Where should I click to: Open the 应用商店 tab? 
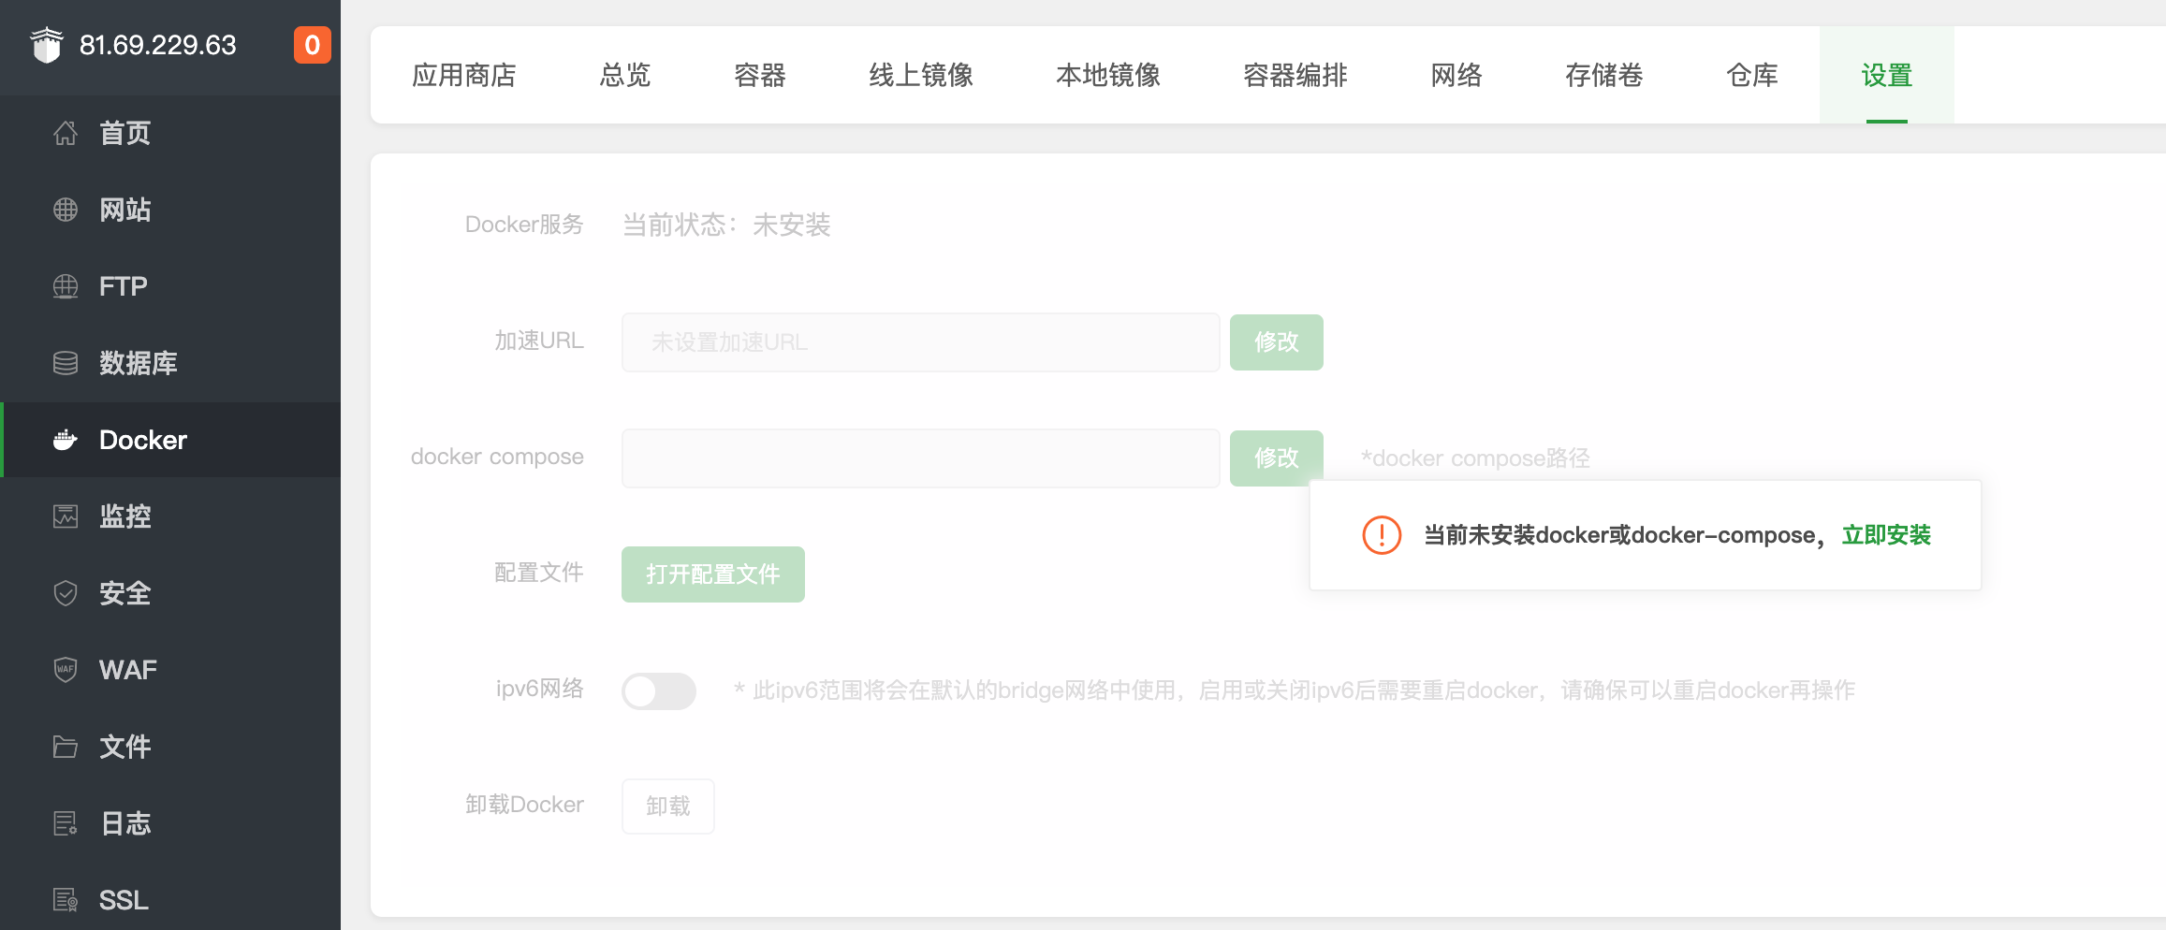pyautogui.click(x=464, y=75)
